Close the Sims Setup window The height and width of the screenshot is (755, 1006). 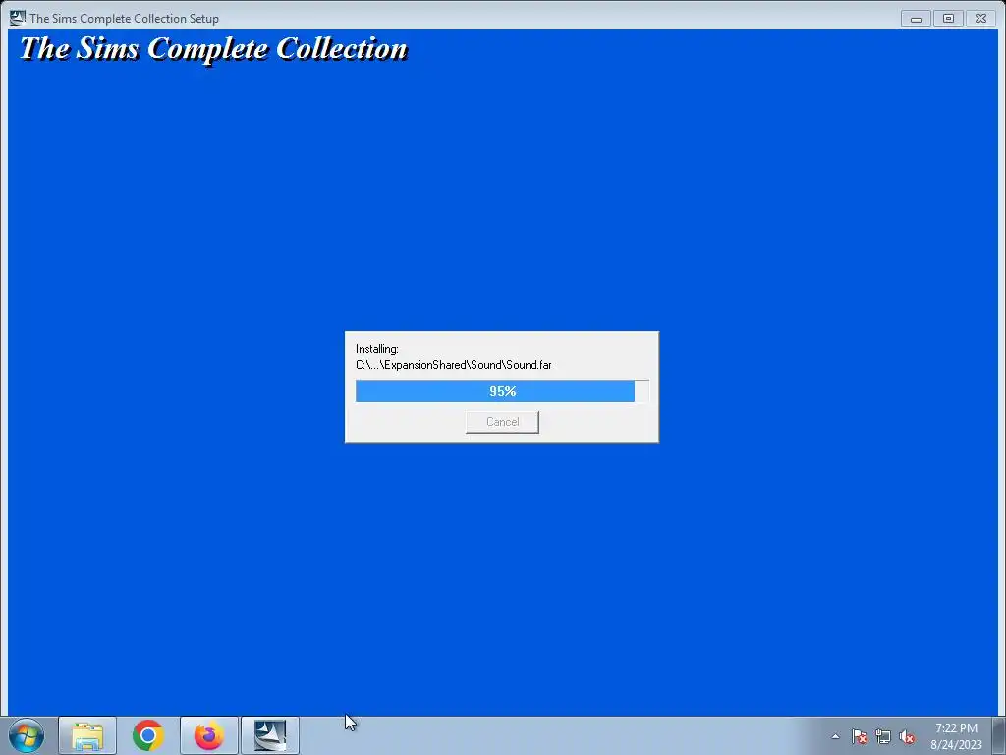981,19
